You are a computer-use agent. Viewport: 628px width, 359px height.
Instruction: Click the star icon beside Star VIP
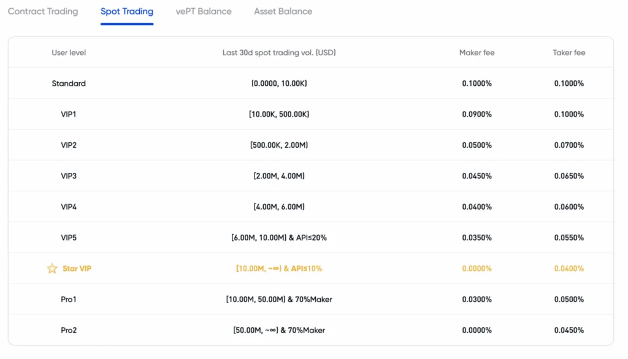point(52,268)
